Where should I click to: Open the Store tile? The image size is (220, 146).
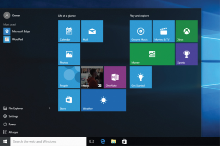point(69,100)
